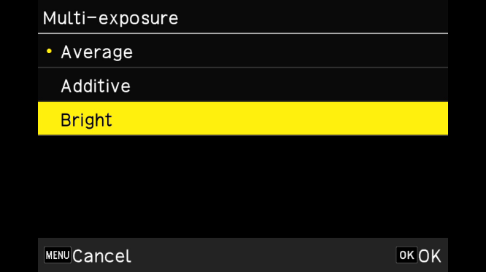Image resolution: width=486 pixels, height=272 pixels.
Task: Click the MENU icon badge
Action: (58, 255)
